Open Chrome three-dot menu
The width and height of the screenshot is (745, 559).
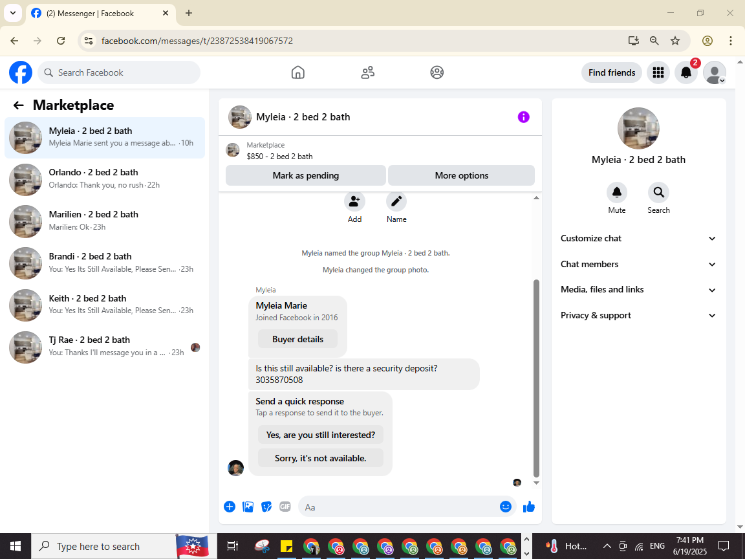click(731, 41)
